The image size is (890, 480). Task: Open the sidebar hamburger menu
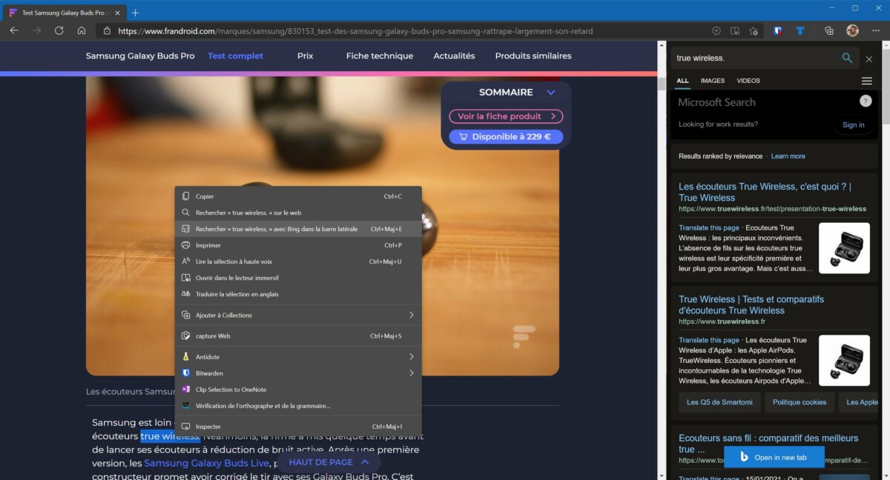pyautogui.click(x=866, y=81)
